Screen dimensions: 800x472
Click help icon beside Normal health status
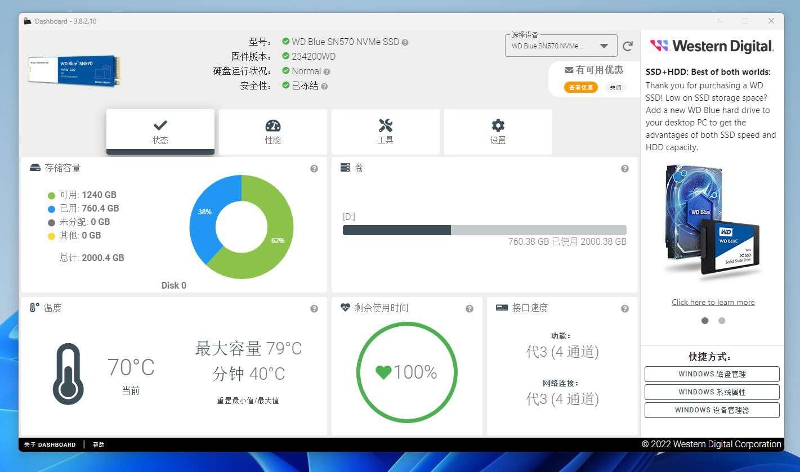tap(327, 71)
